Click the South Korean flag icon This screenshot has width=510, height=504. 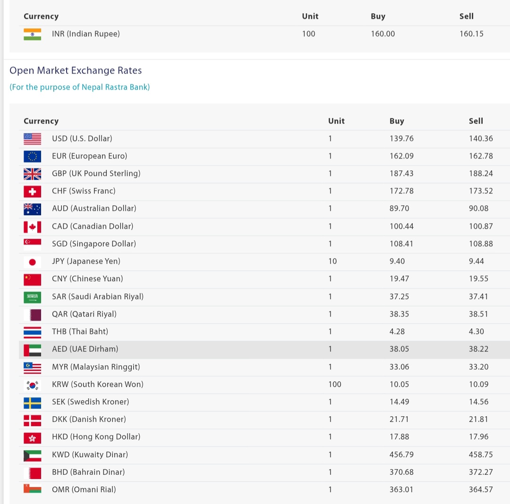pyautogui.click(x=32, y=385)
